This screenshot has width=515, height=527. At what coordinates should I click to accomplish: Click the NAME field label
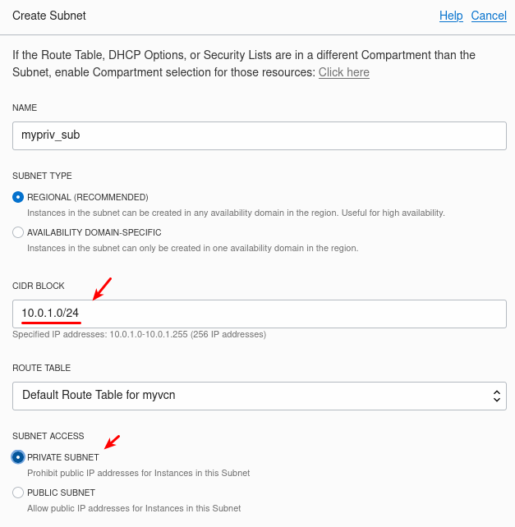click(x=25, y=108)
